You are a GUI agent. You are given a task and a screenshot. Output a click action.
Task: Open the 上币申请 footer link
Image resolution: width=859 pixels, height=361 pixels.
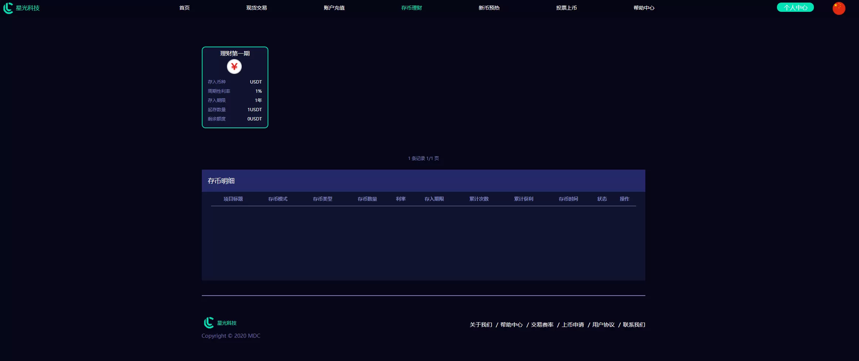point(573,325)
